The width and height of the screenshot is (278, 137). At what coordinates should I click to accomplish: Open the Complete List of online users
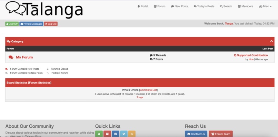pos(148,90)
